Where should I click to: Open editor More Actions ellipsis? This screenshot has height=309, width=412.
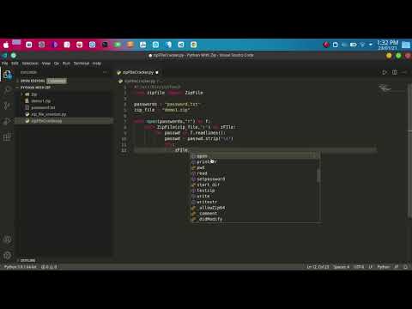click(404, 72)
